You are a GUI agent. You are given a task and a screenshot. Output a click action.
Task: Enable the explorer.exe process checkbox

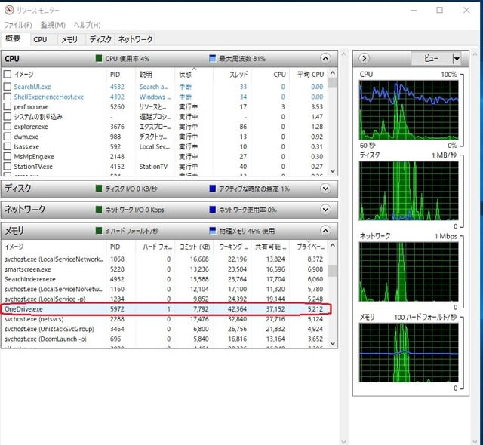(8, 127)
